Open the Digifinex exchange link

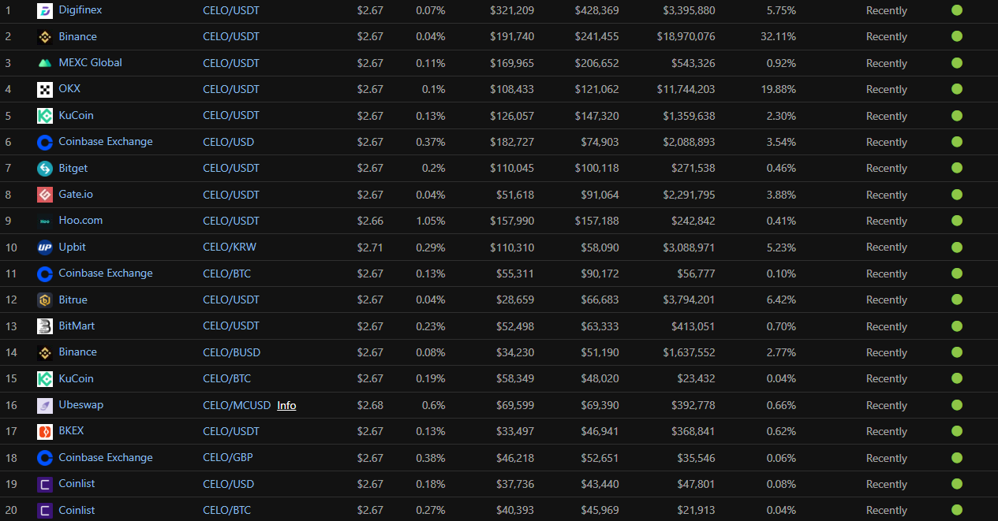point(80,10)
